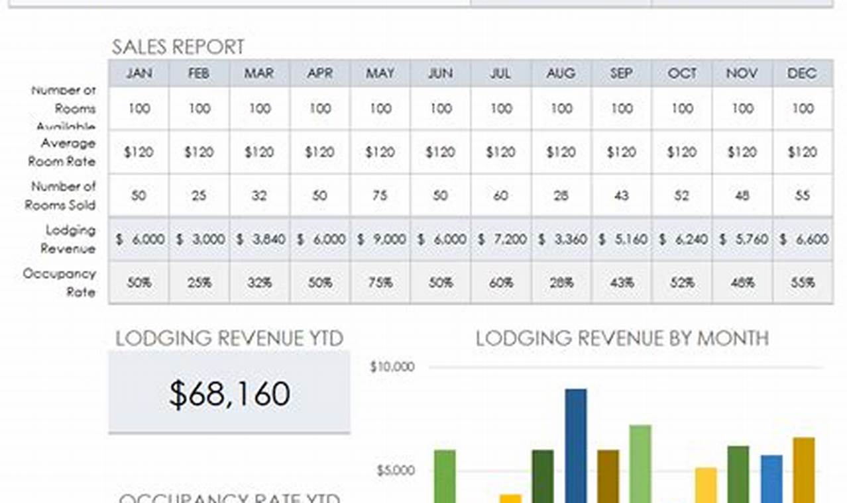The height and width of the screenshot is (503, 847).
Task: Click the Average Room Rate row label
Action: tap(63, 152)
